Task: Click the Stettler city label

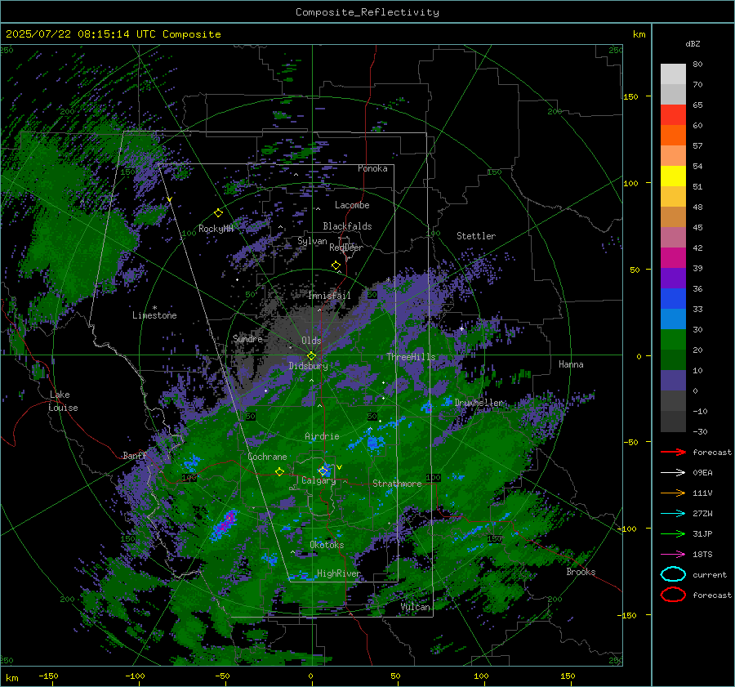Action: (x=476, y=236)
